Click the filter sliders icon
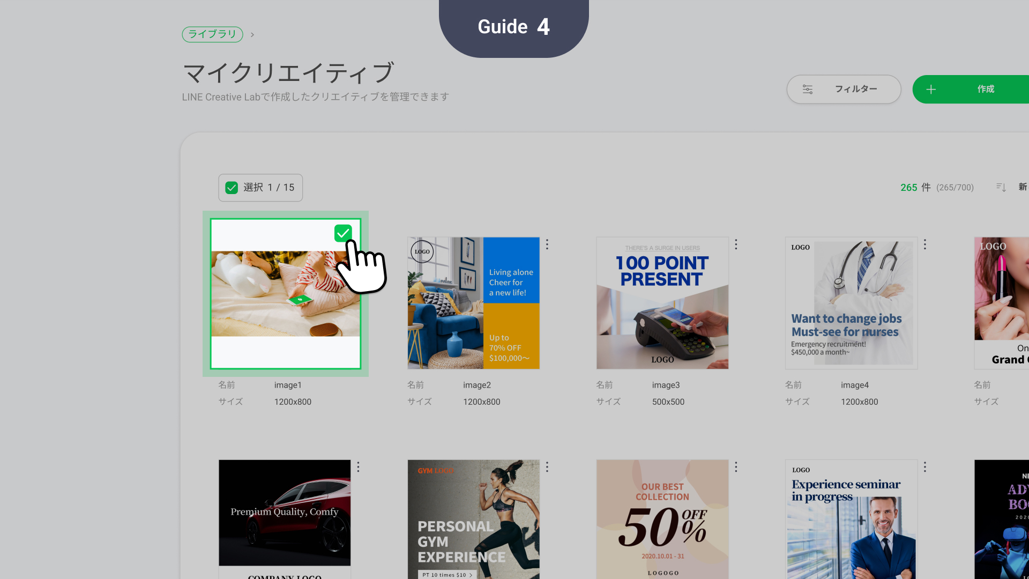 [808, 90]
